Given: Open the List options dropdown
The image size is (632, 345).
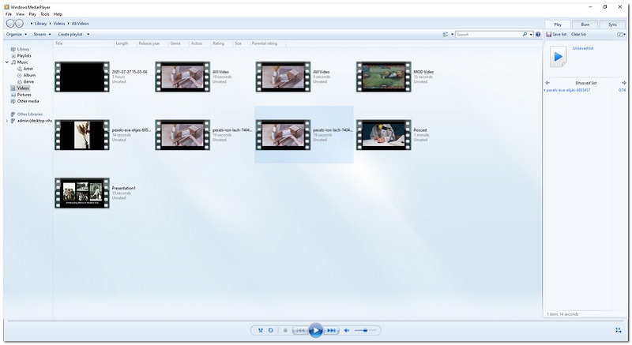Looking at the screenshot, I should tap(620, 34).
